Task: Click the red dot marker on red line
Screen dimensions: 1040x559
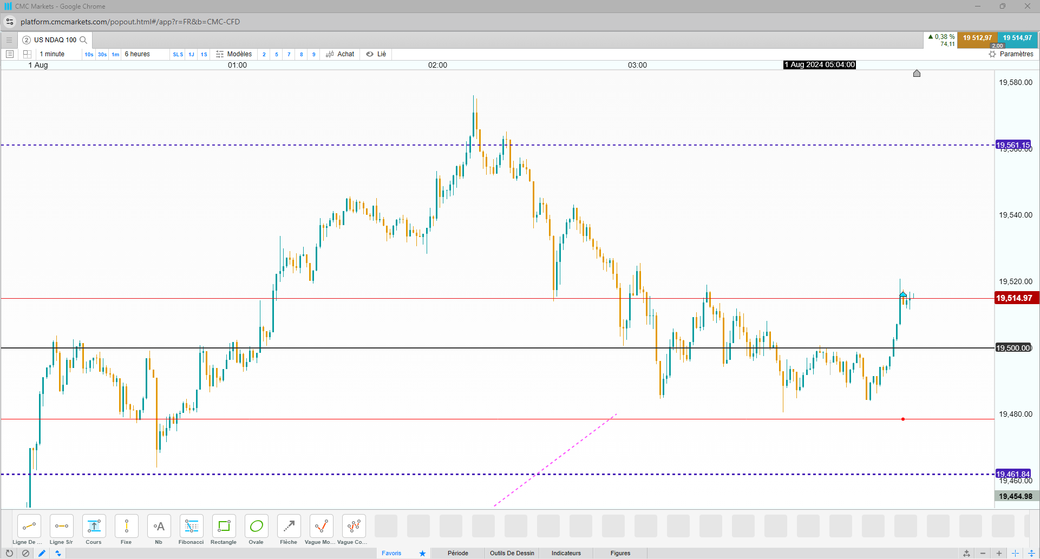Action: click(903, 419)
